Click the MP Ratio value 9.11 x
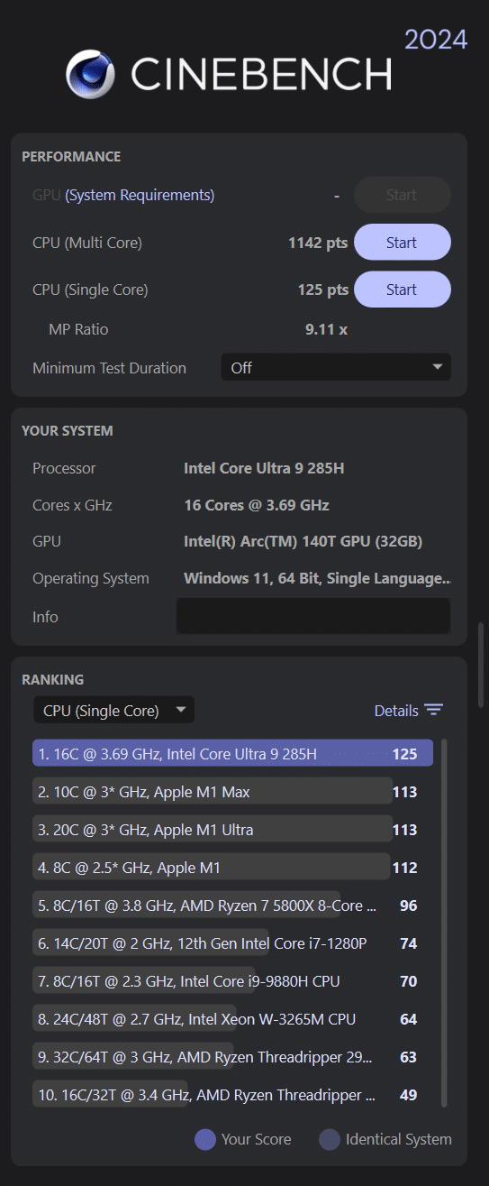 [x=326, y=329]
